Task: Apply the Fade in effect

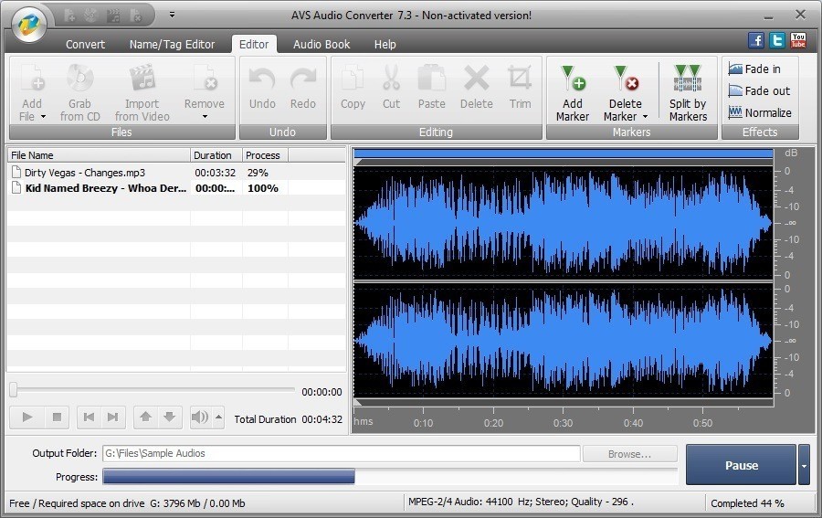Action: 754,69
